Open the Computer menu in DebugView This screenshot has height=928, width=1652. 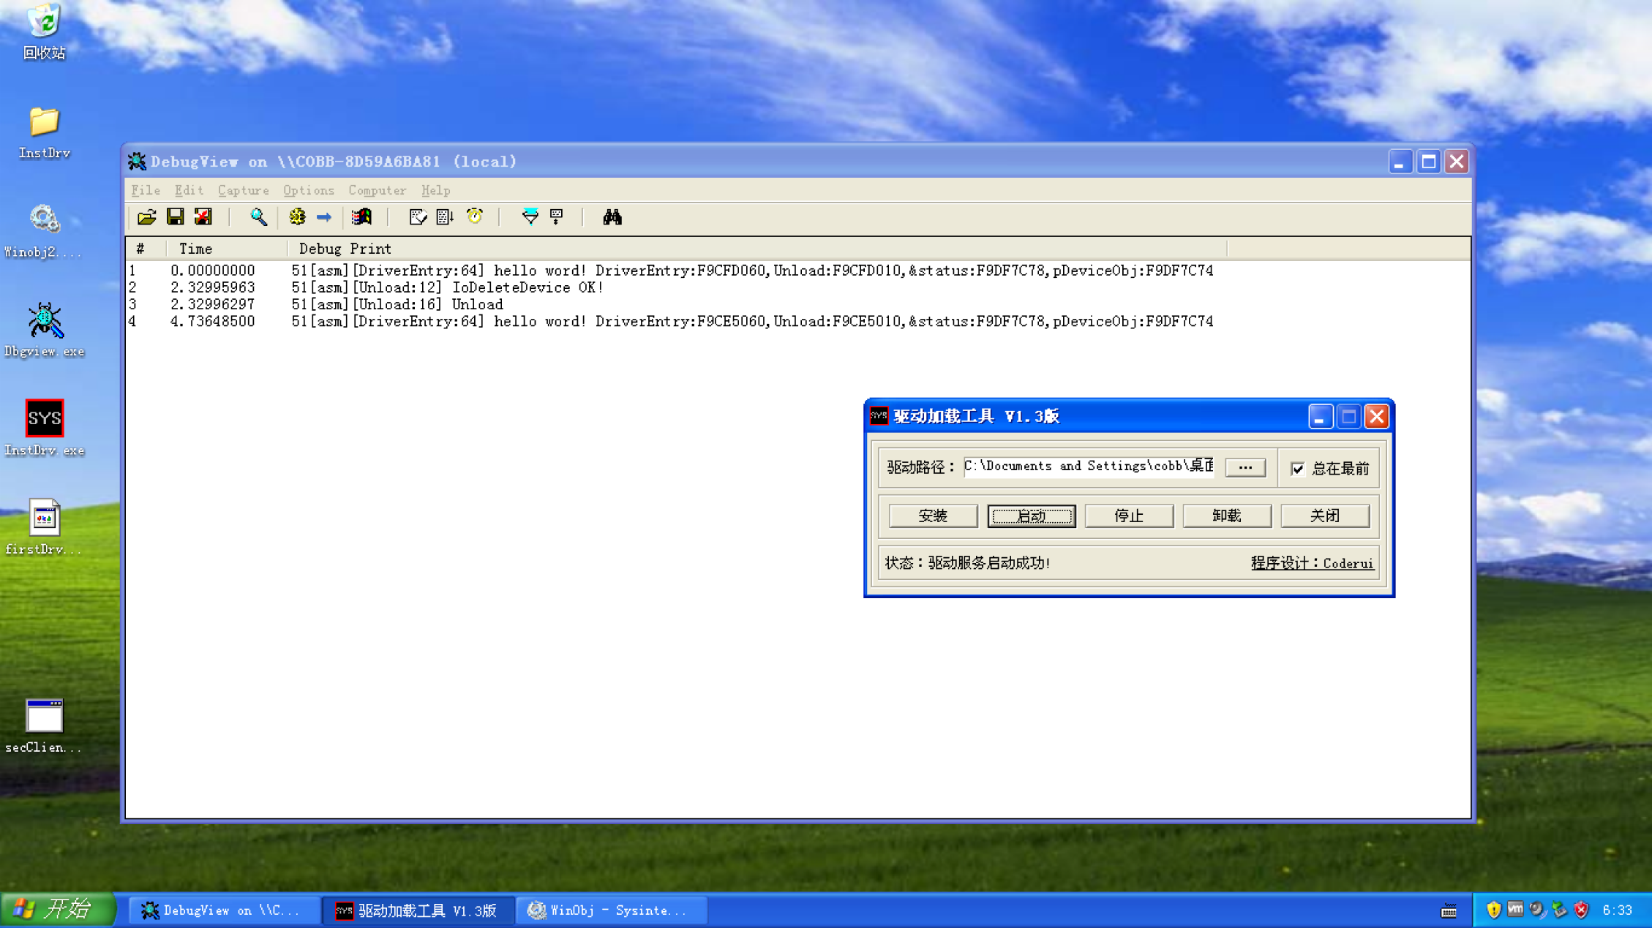click(377, 190)
